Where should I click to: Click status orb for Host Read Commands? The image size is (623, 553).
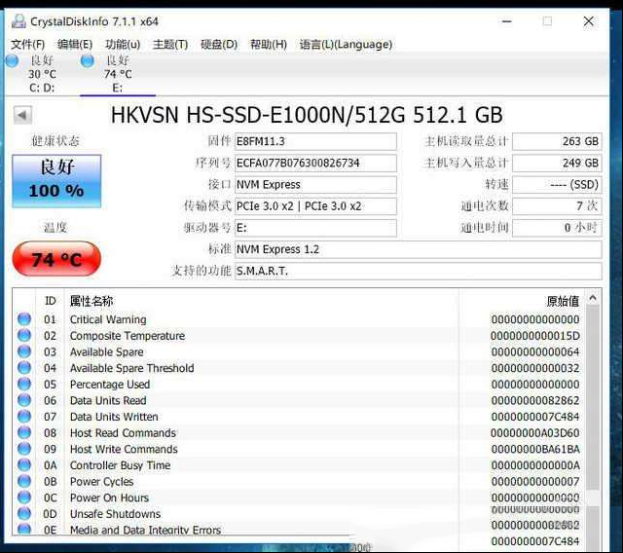click(24, 432)
